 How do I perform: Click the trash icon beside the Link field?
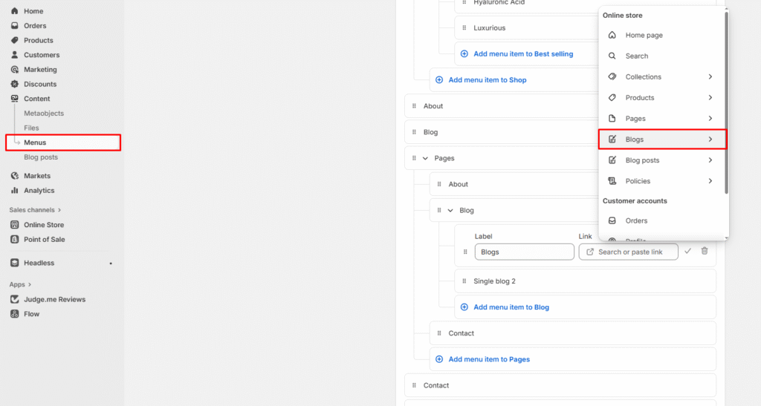coord(705,252)
